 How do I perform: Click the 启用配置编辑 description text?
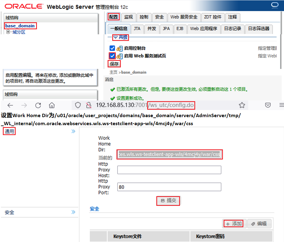click(x=49, y=78)
